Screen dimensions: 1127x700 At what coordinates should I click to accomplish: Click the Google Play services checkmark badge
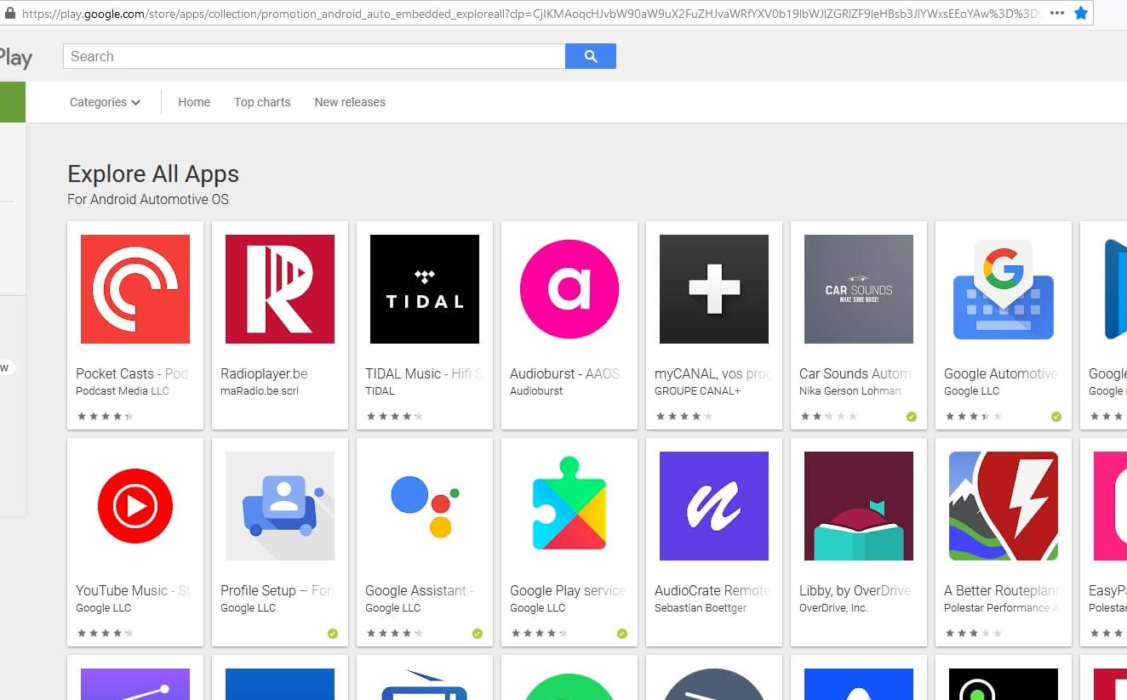[622, 634]
